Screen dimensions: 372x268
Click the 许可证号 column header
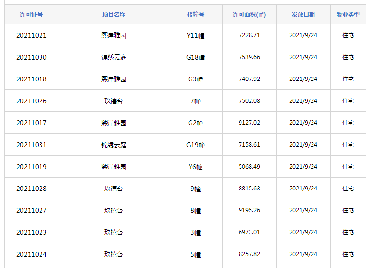click(31, 14)
